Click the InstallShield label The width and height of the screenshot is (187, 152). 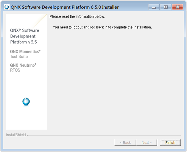point(16,135)
